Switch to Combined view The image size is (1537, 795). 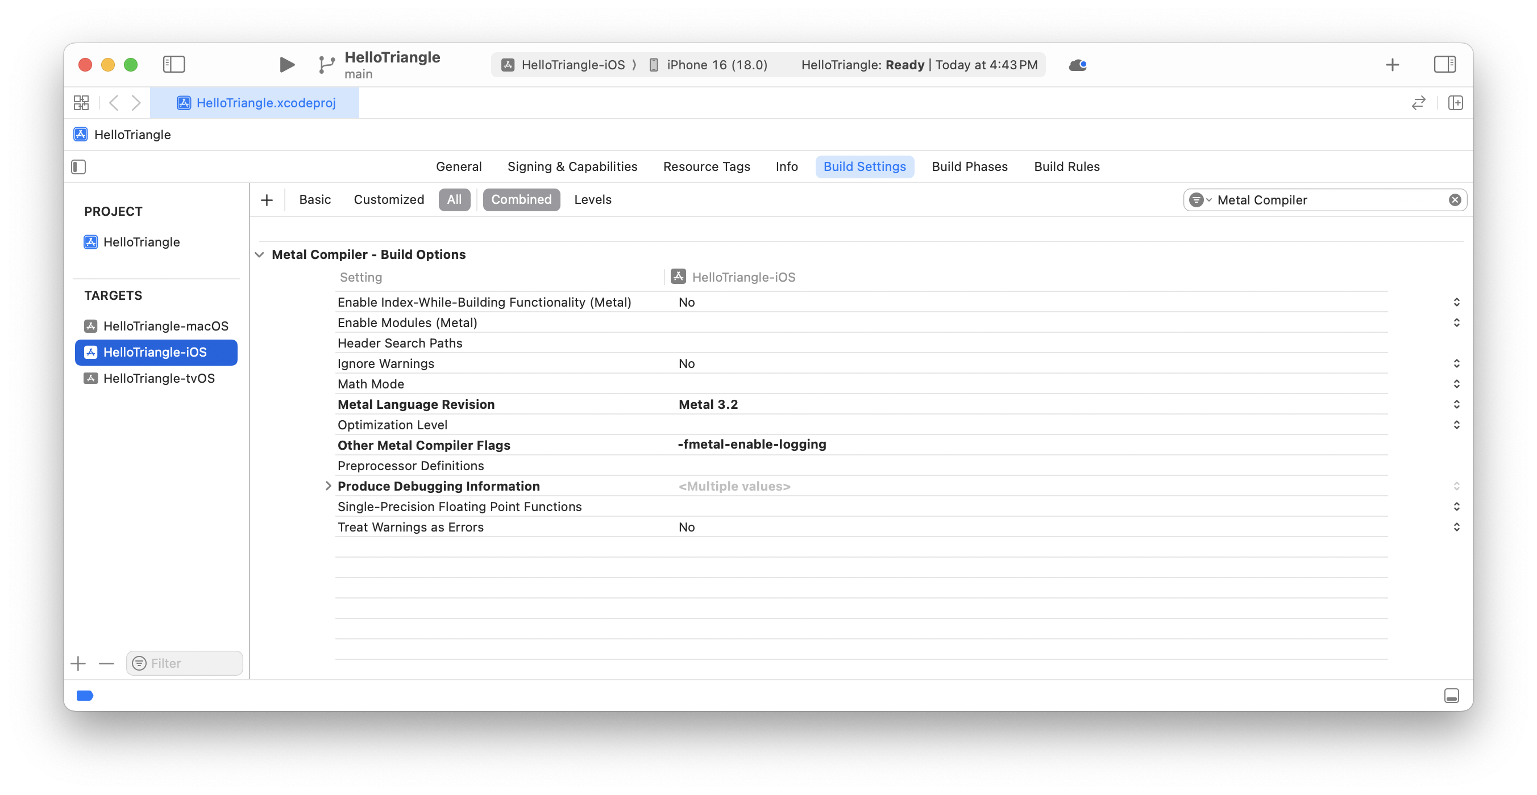pyautogui.click(x=521, y=200)
